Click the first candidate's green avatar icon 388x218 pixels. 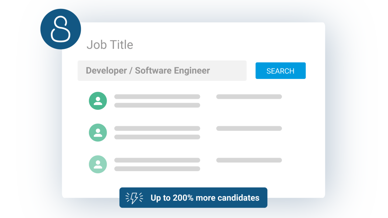(x=98, y=101)
